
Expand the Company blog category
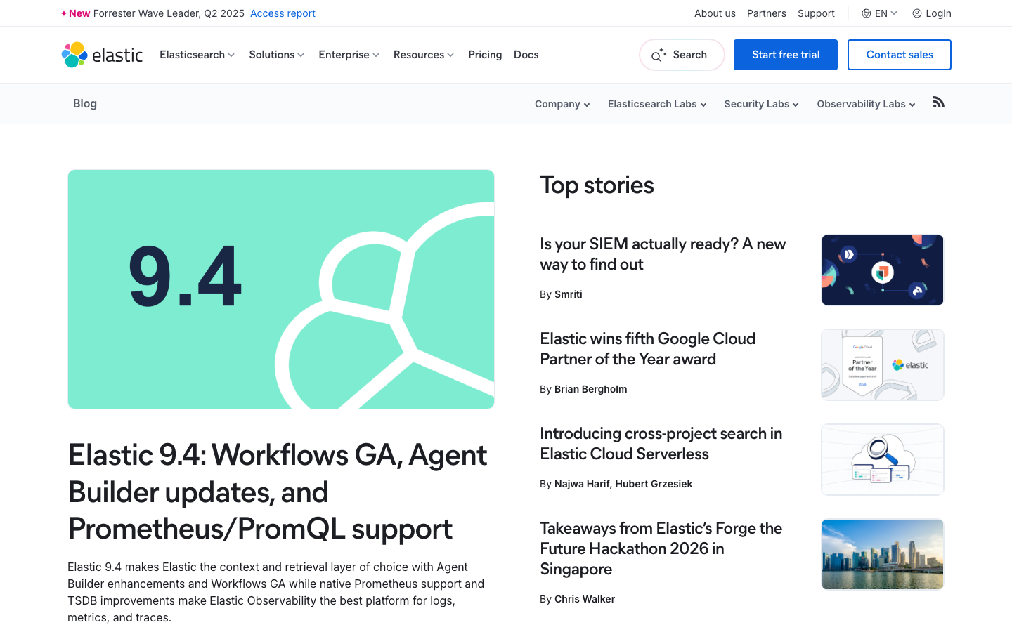[562, 104]
